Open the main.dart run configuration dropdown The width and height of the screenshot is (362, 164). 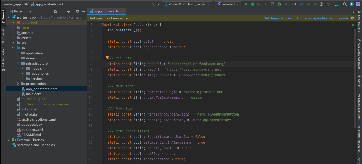pyautogui.click(x=228, y=4)
